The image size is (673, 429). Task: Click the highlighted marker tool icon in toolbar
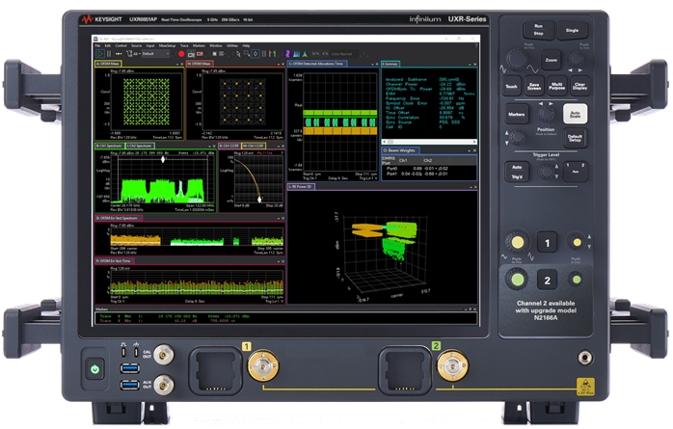coord(256,54)
